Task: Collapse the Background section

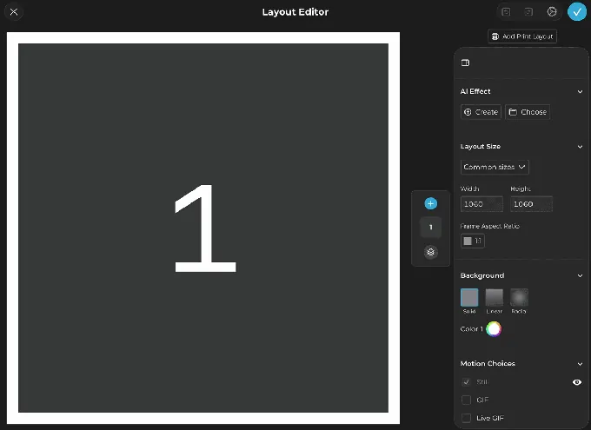Action: click(580, 276)
